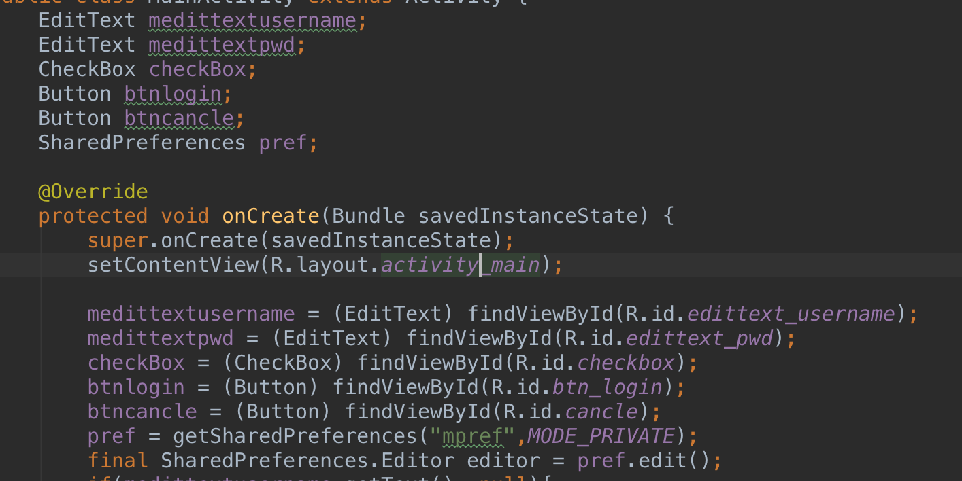This screenshot has width=962, height=481.
Task: Click the (CheckBox) cast expression
Action: tap(283, 363)
